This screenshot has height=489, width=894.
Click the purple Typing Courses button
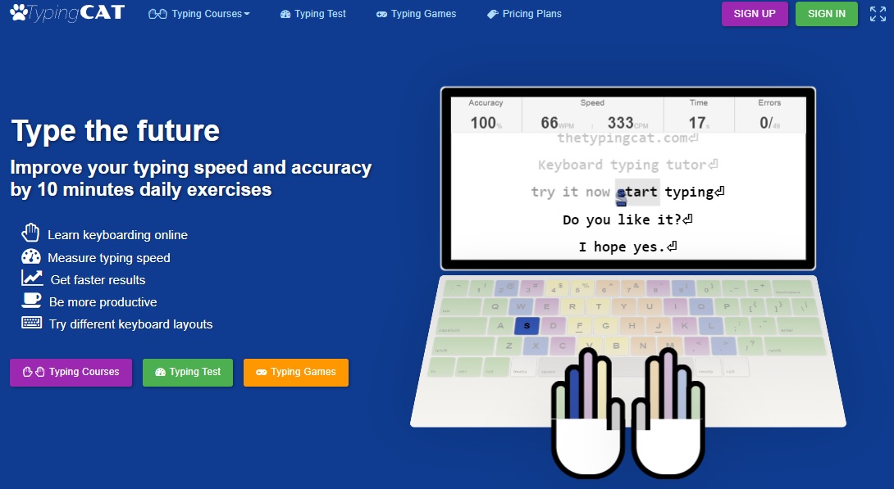(71, 373)
